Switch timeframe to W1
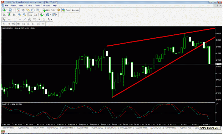The image size is (223, 134). pyautogui.click(x=38, y=24)
